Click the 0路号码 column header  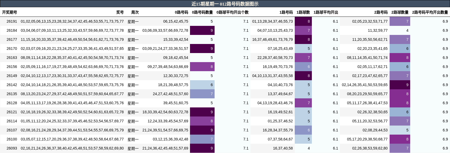pyautogui.click(x=181, y=12)
